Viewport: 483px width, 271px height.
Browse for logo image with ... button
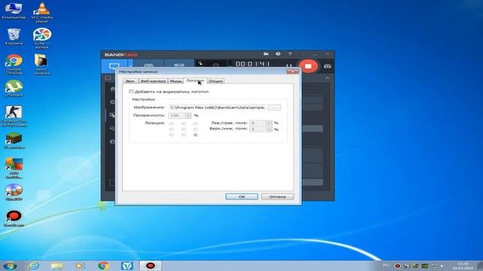(275, 108)
